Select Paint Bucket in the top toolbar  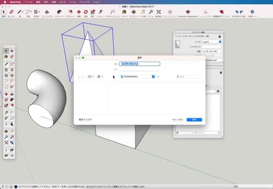click(x=124, y=12)
